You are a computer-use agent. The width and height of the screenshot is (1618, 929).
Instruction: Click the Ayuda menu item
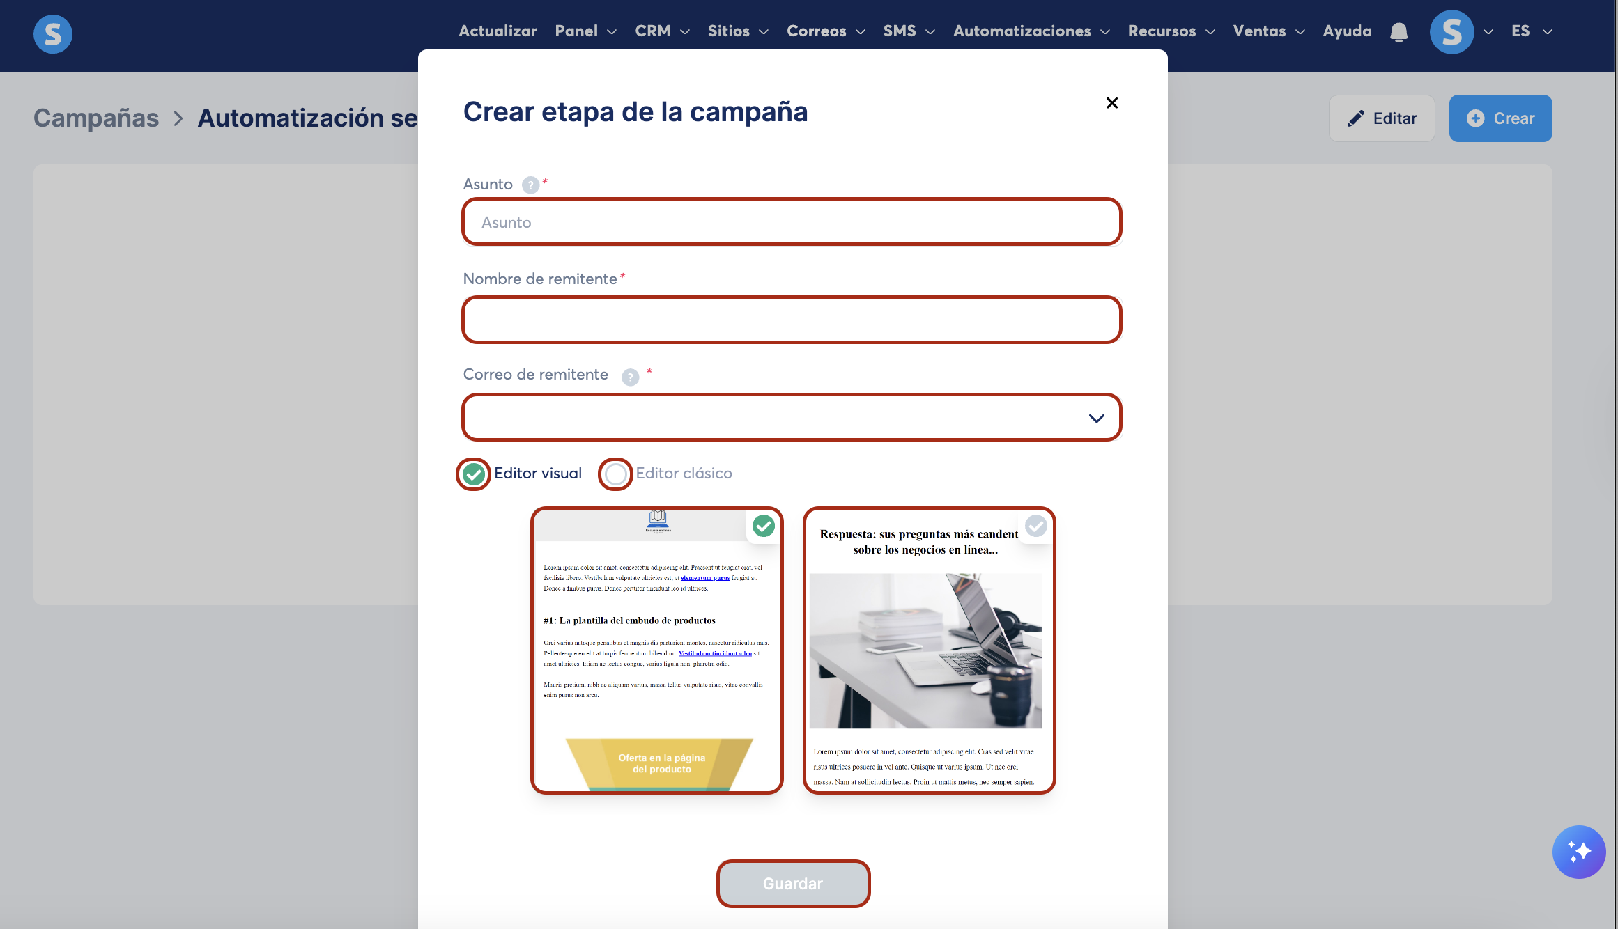click(1347, 31)
